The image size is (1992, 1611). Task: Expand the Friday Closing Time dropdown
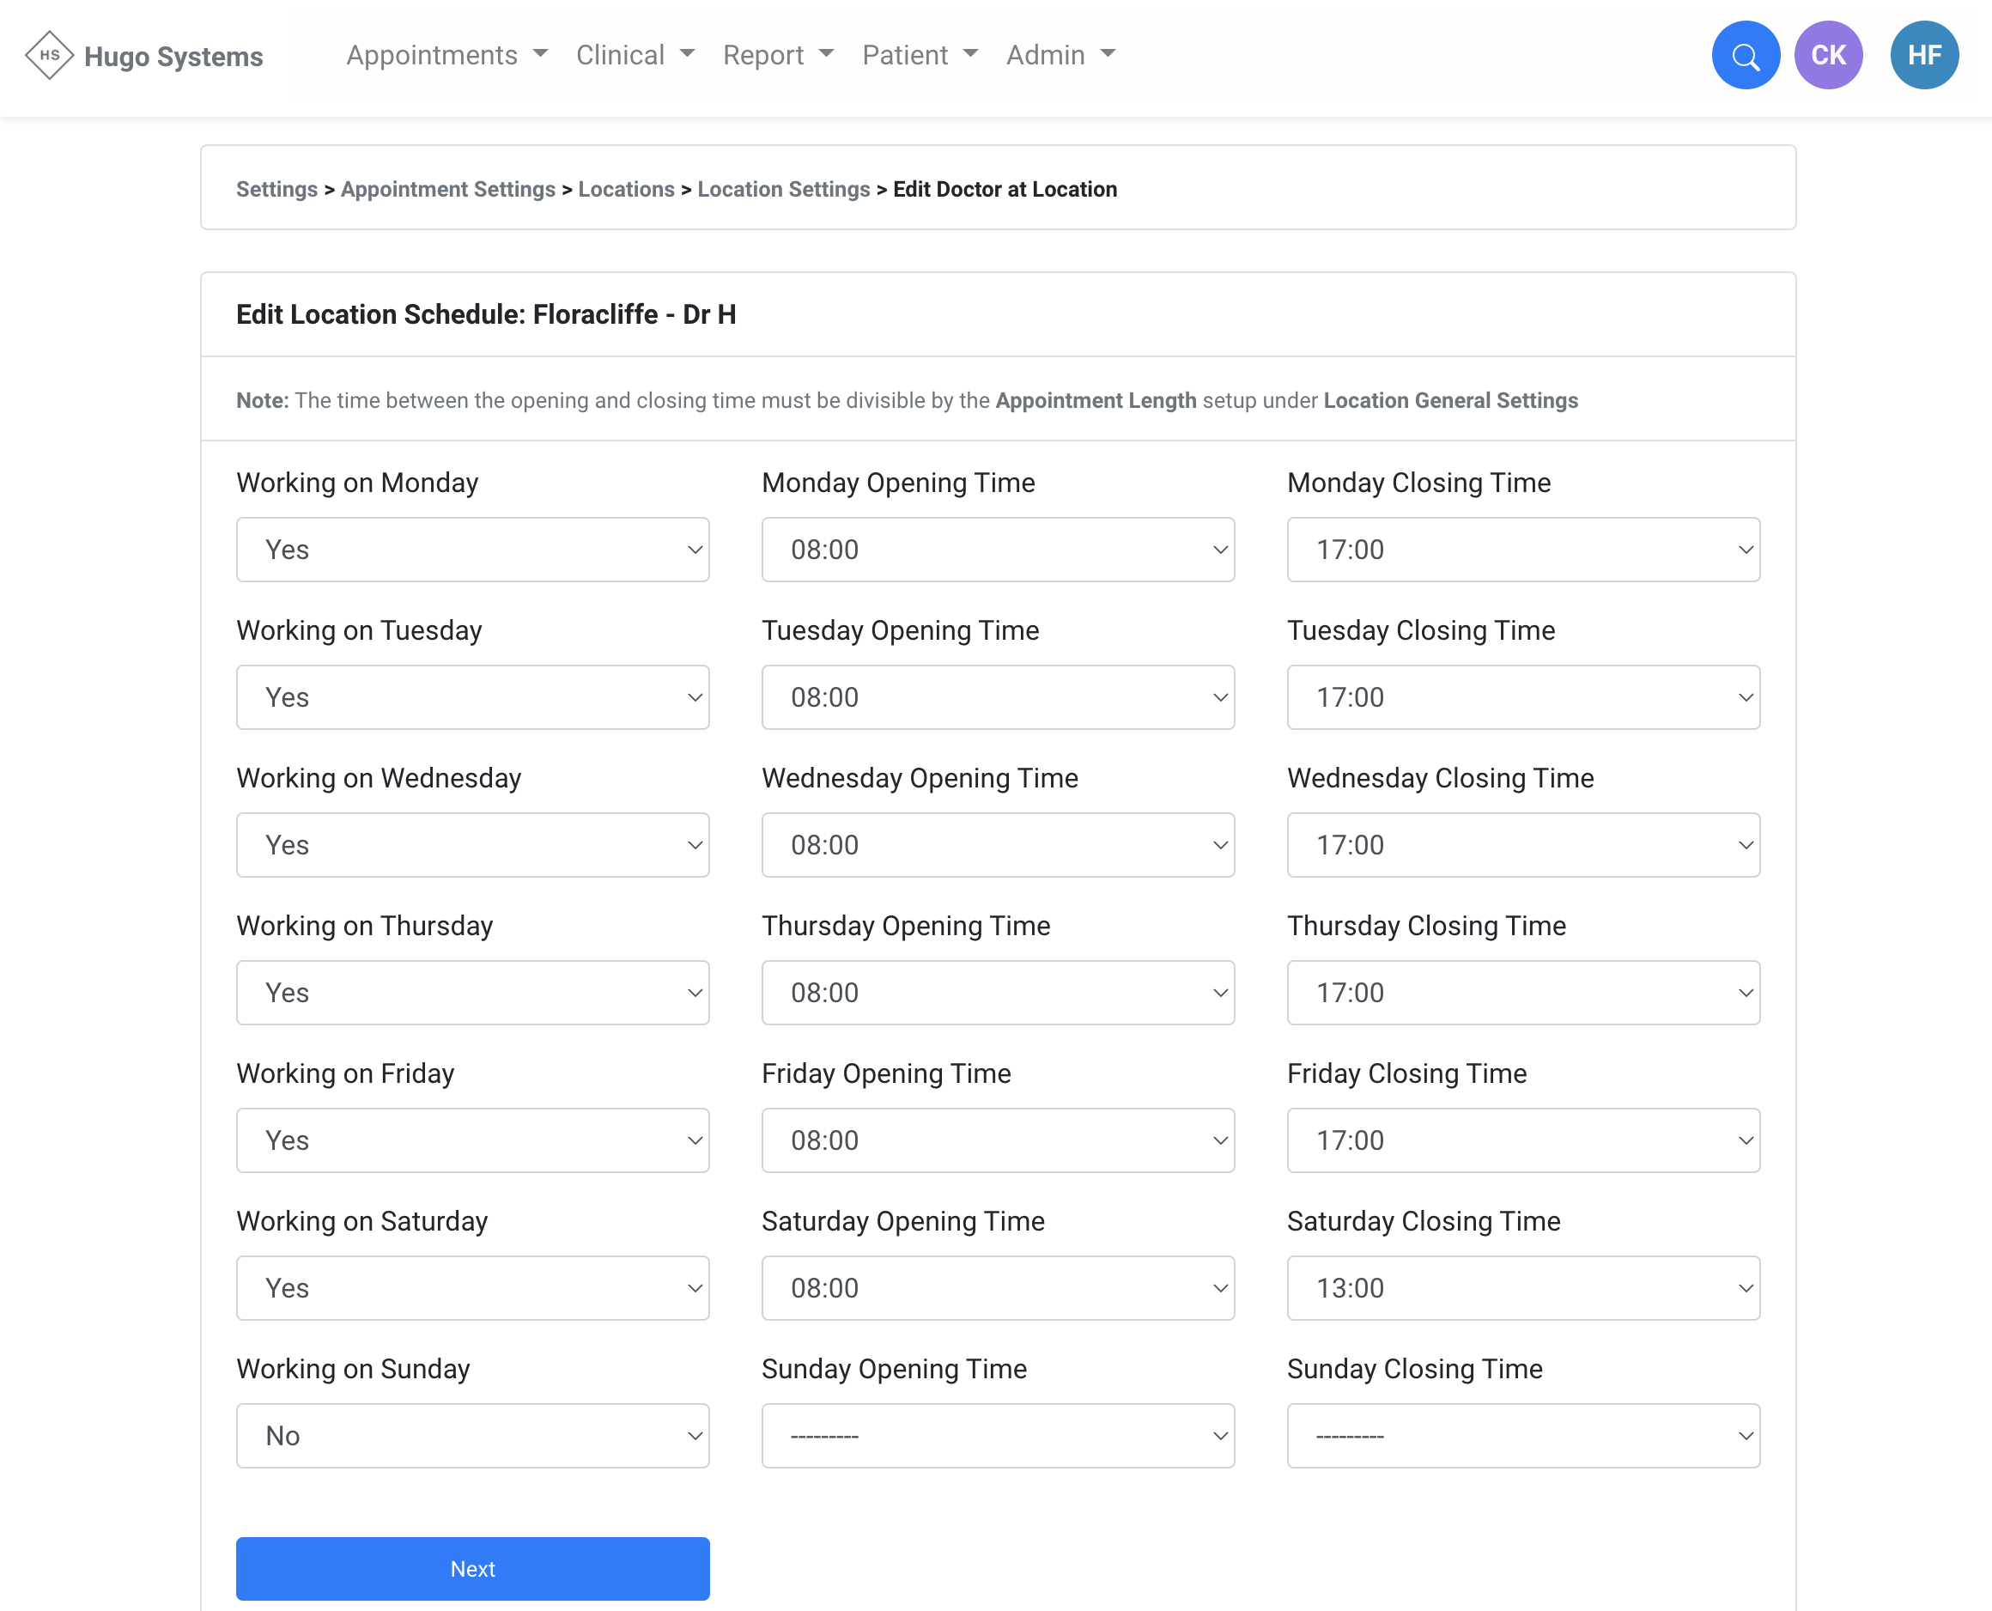click(x=1522, y=1140)
